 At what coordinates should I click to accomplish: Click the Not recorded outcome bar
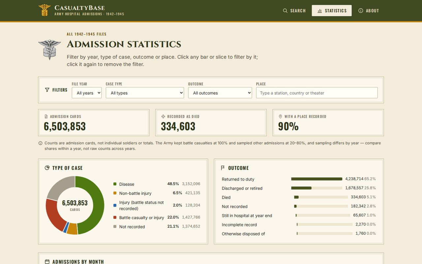[x=321, y=206]
